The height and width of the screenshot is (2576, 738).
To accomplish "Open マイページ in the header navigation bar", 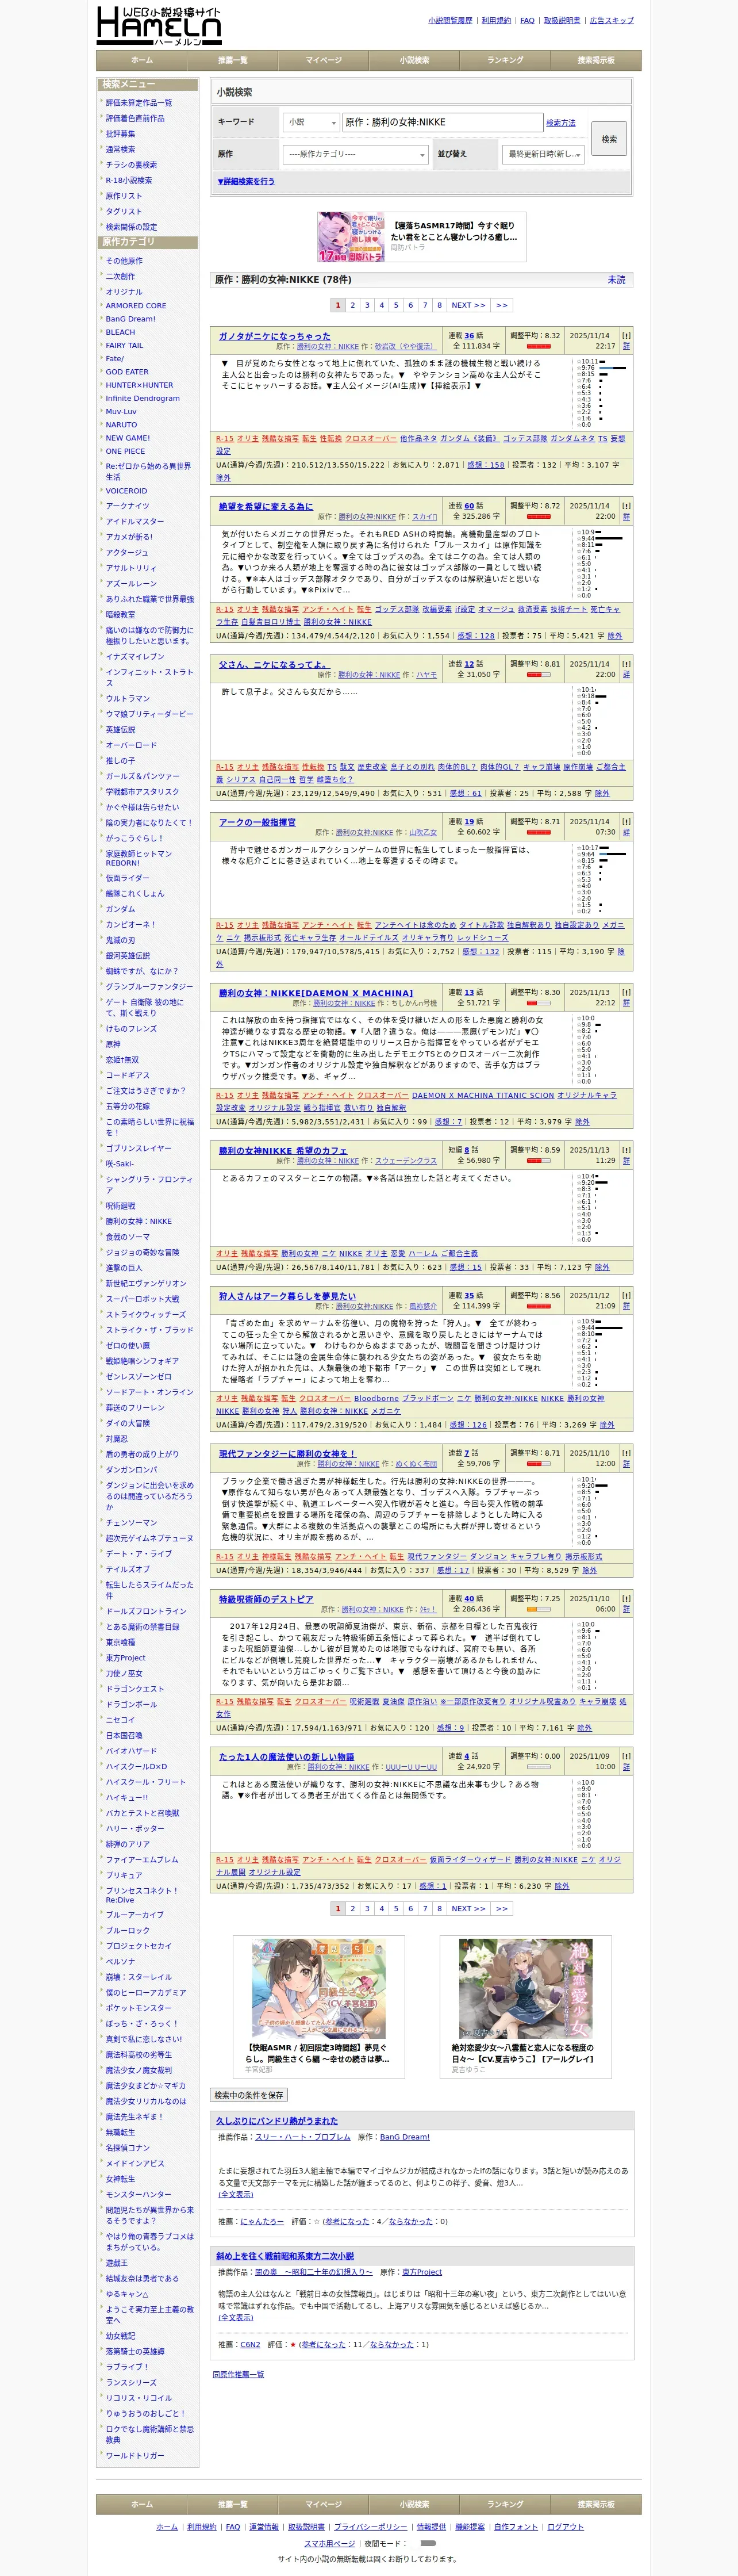I will point(323,60).
